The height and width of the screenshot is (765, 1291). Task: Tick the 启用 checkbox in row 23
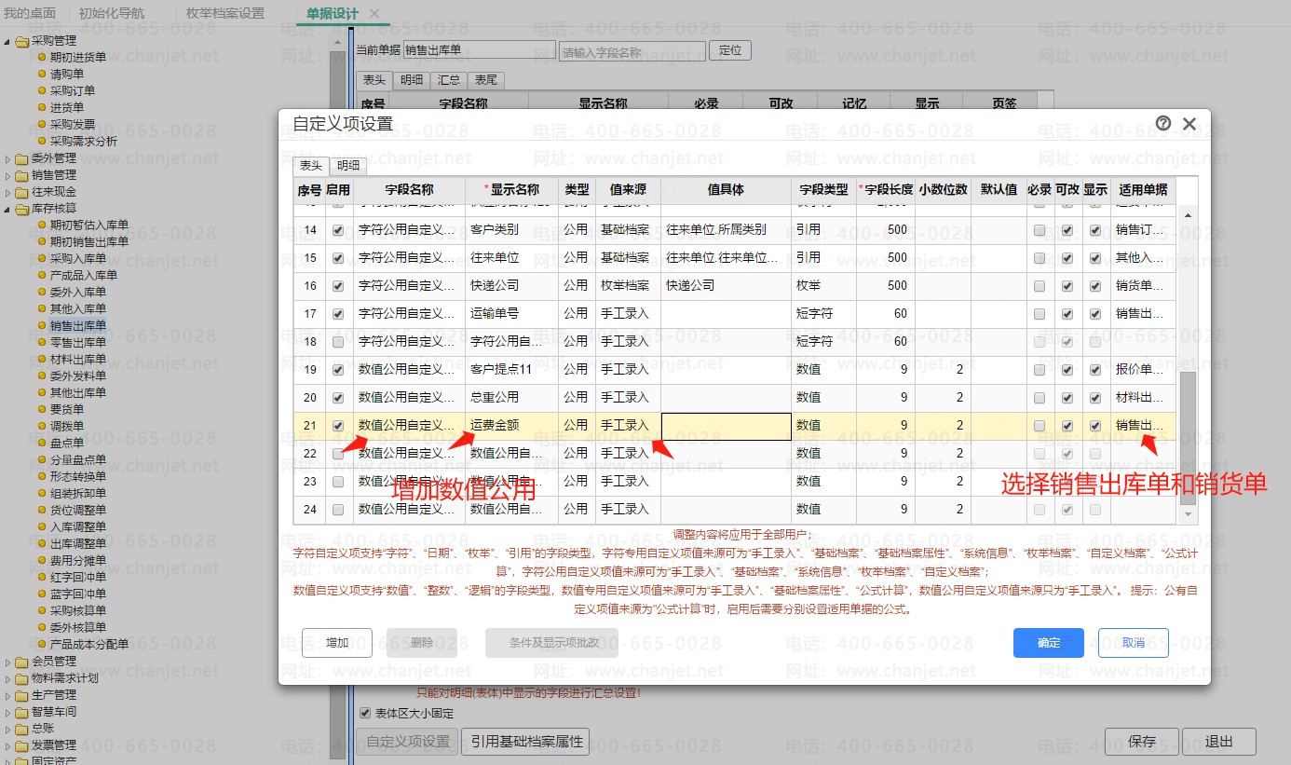click(338, 482)
